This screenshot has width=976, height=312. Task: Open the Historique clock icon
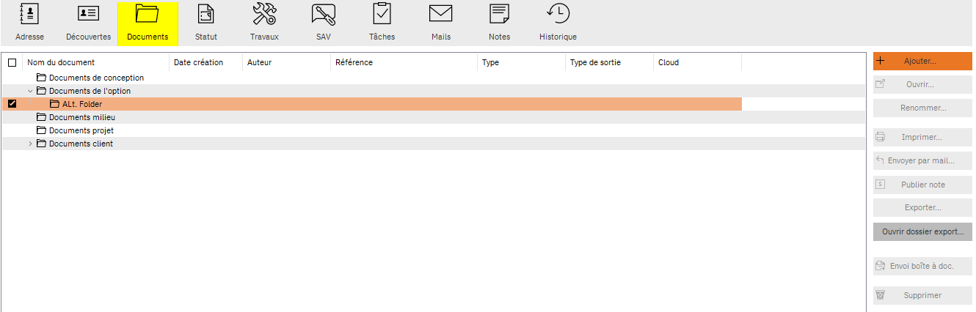click(x=558, y=14)
